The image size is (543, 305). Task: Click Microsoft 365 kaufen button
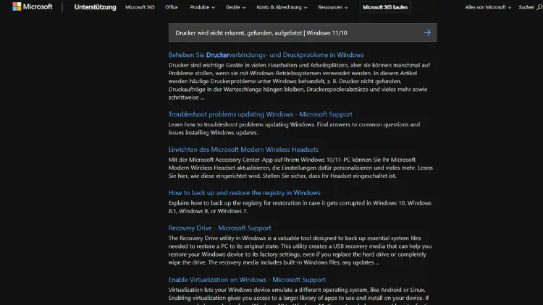pyautogui.click(x=385, y=7)
